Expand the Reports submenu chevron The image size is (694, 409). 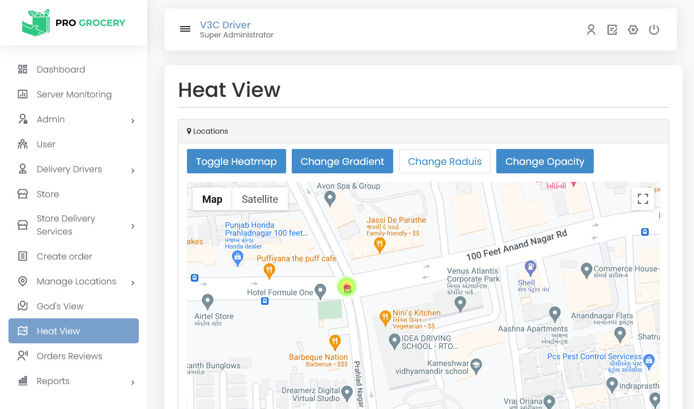[133, 382]
